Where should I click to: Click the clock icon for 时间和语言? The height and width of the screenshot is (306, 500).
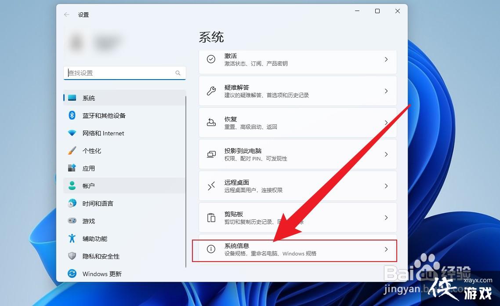pyautogui.click(x=72, y=203)
